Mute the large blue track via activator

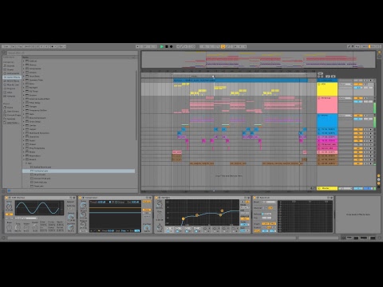(x=358, y=116)
